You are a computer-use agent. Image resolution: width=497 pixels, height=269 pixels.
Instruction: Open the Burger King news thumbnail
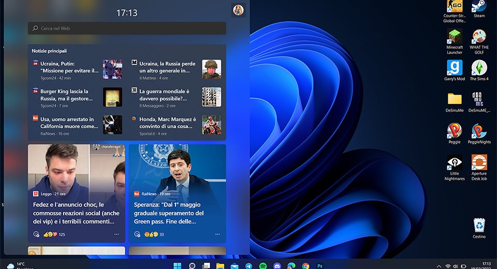pos(112,97)
